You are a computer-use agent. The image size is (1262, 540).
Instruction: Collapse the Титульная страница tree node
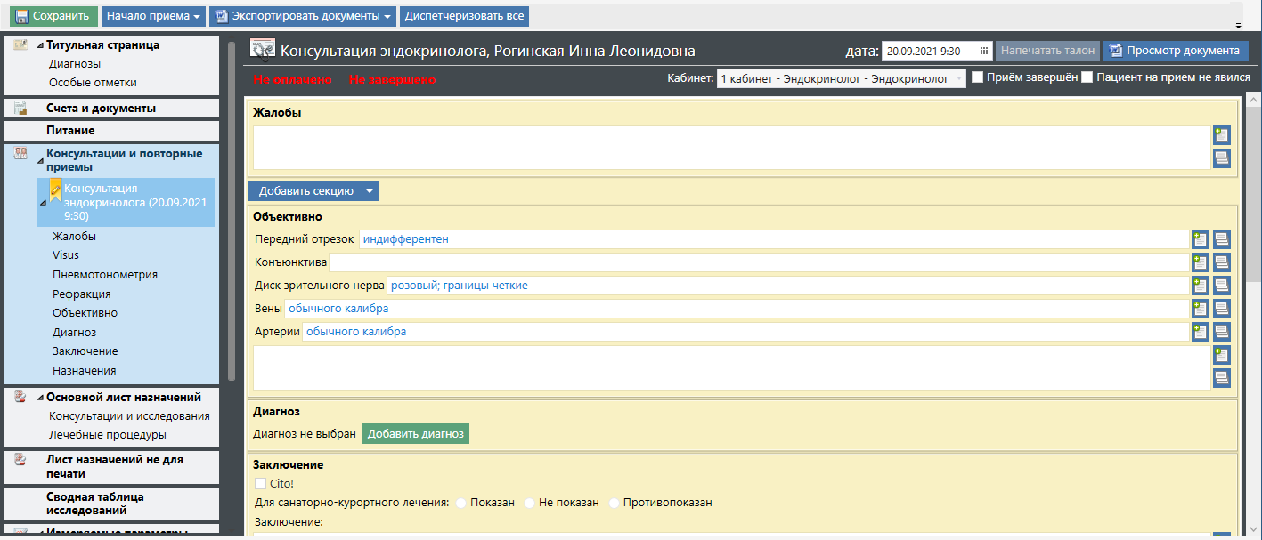coord(40,45)
